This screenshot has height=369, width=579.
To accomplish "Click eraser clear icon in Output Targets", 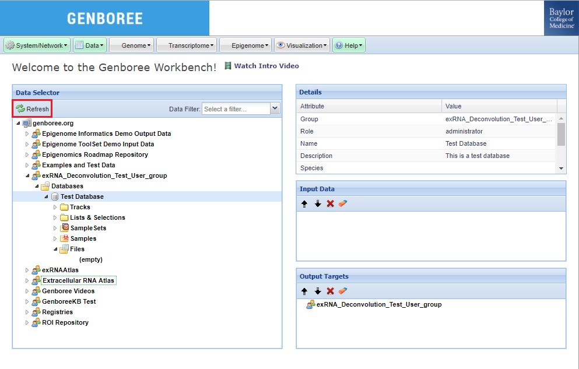I will [x=343, y=291].
